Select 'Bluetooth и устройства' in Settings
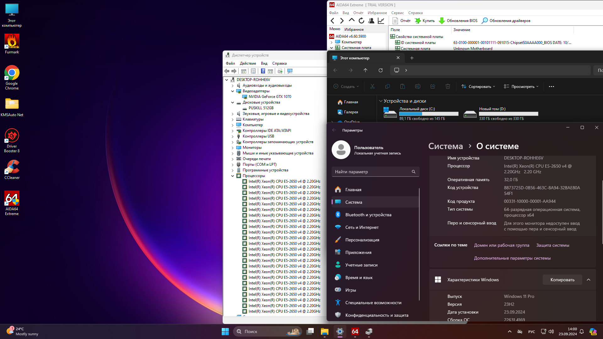 tap(375, 215)
